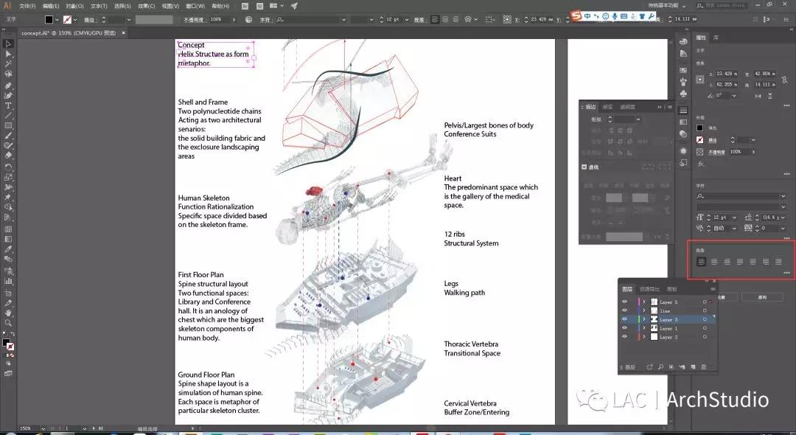
Task: Select the Rectangle tool
Action: click(x=8, y=125)
